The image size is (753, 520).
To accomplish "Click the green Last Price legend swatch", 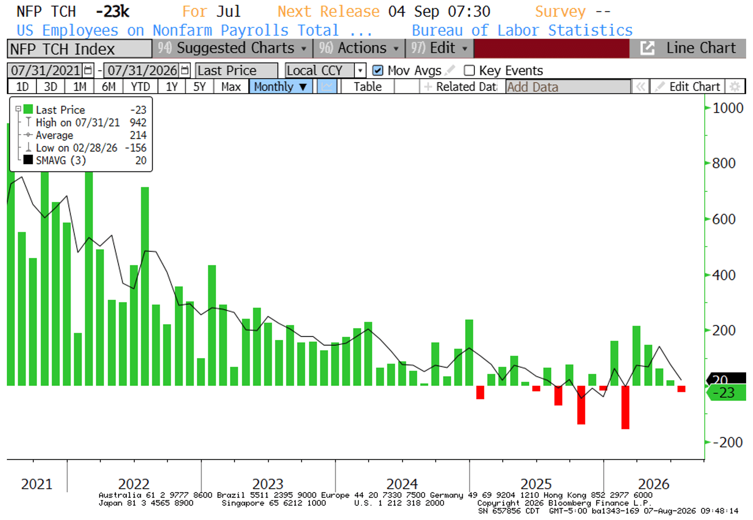I will click(28, 109).
